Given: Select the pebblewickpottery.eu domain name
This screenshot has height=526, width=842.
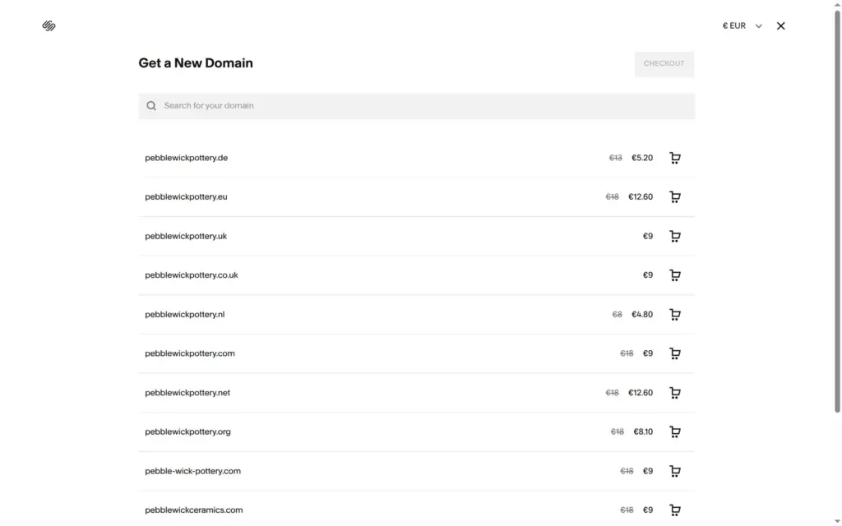Looking at the screenshot, I should (186, 197).
